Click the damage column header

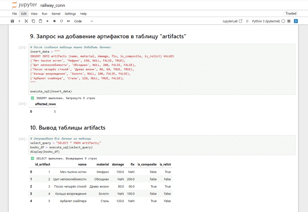[118, 165]
